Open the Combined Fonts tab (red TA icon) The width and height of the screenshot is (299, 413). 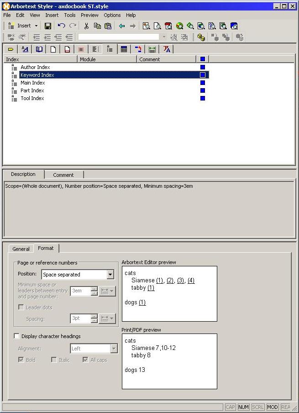(167, 49)
